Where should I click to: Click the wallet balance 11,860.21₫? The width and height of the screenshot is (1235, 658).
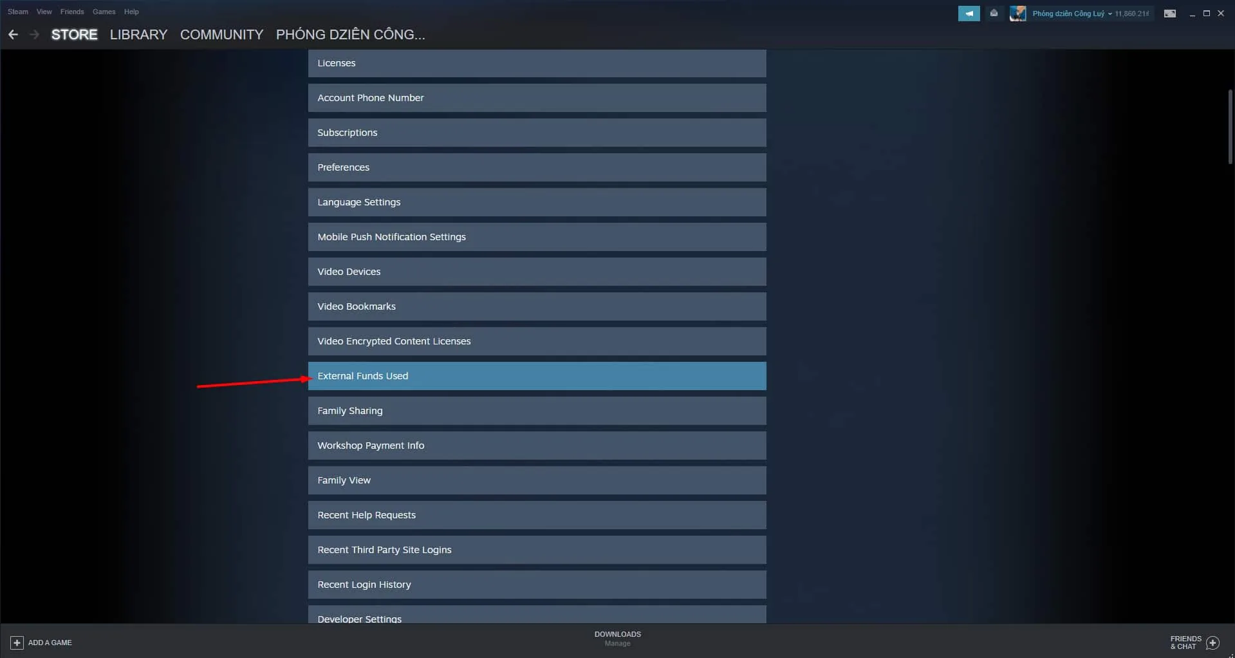point(1132,14)
